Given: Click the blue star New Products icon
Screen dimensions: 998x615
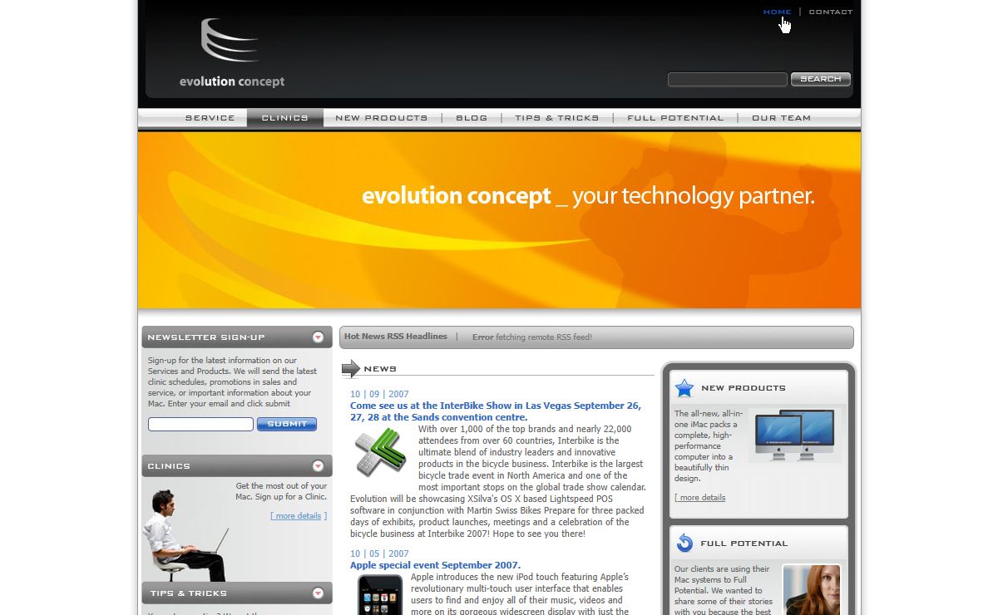Looking at the screenshot, I should click(684, 388).
